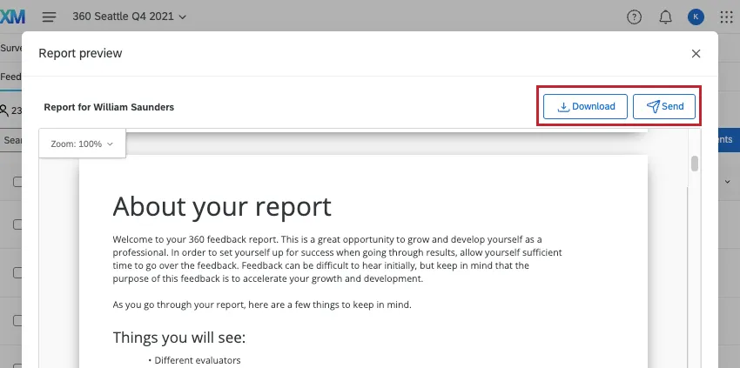The width and height of the screenshot is (740, 368).
Task: Expand the 360 Seattle Q4 2021 project dropdown
Action: coord(130,17)
